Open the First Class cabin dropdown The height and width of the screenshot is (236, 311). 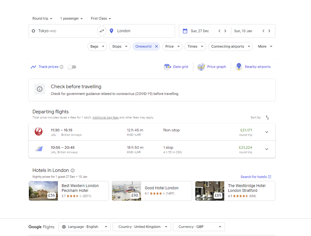point(101,18)
